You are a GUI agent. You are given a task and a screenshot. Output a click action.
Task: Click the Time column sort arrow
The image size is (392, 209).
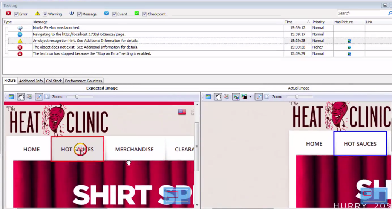point(308,22)
